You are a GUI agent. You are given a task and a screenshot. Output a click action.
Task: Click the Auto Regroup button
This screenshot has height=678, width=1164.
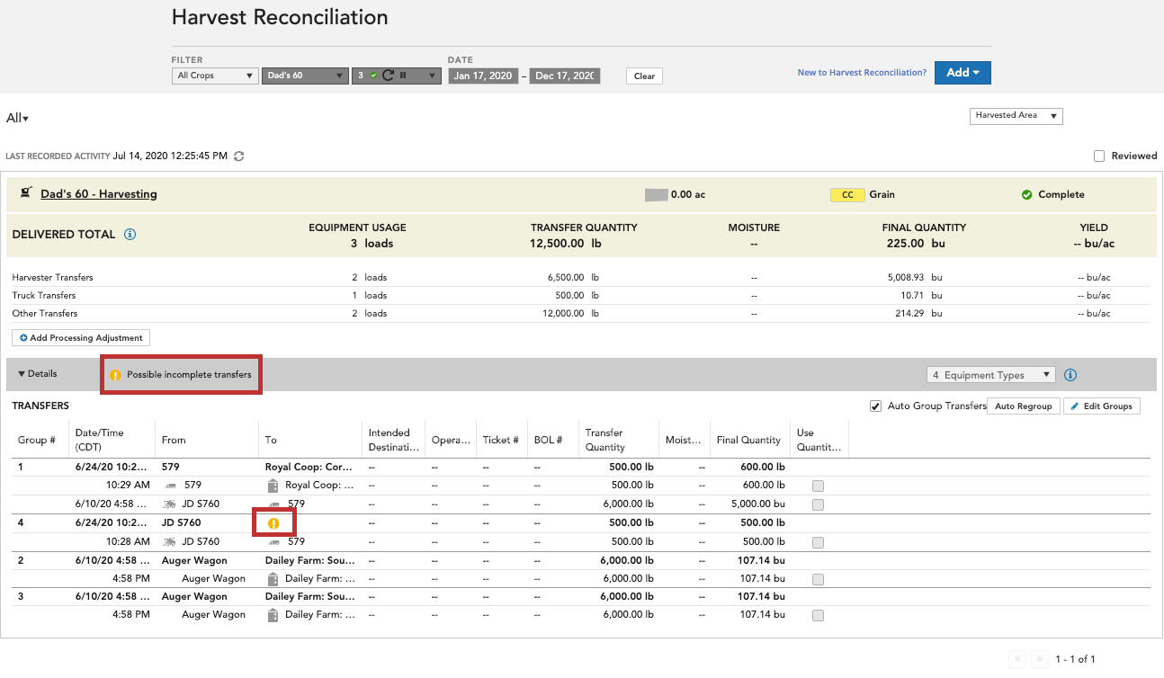click(x=1023, y=406)
